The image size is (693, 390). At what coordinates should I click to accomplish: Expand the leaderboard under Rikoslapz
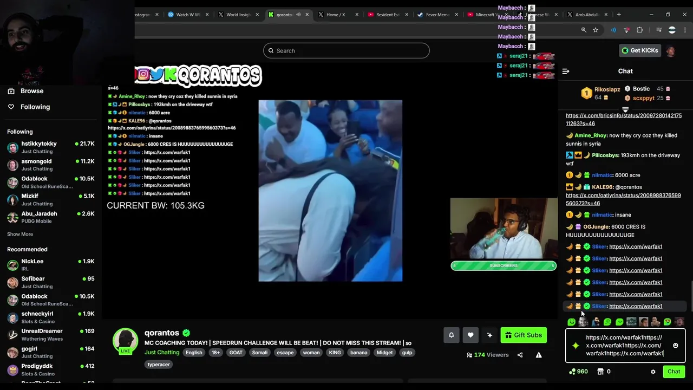625,110
